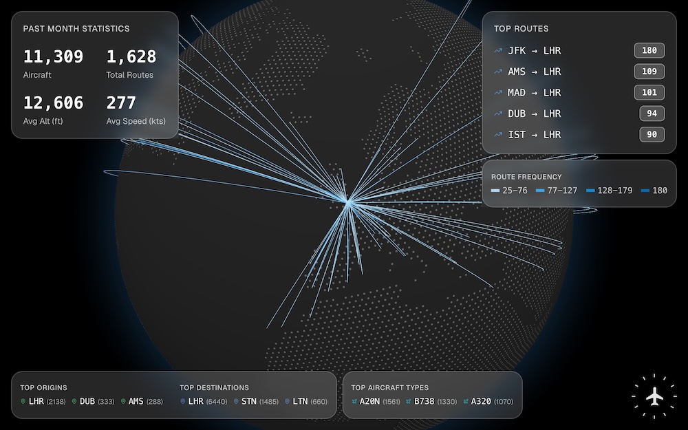The height and width of the screenshot is (430, 688).
Task: Click the airplane icon in the corner
Action: 654,396
